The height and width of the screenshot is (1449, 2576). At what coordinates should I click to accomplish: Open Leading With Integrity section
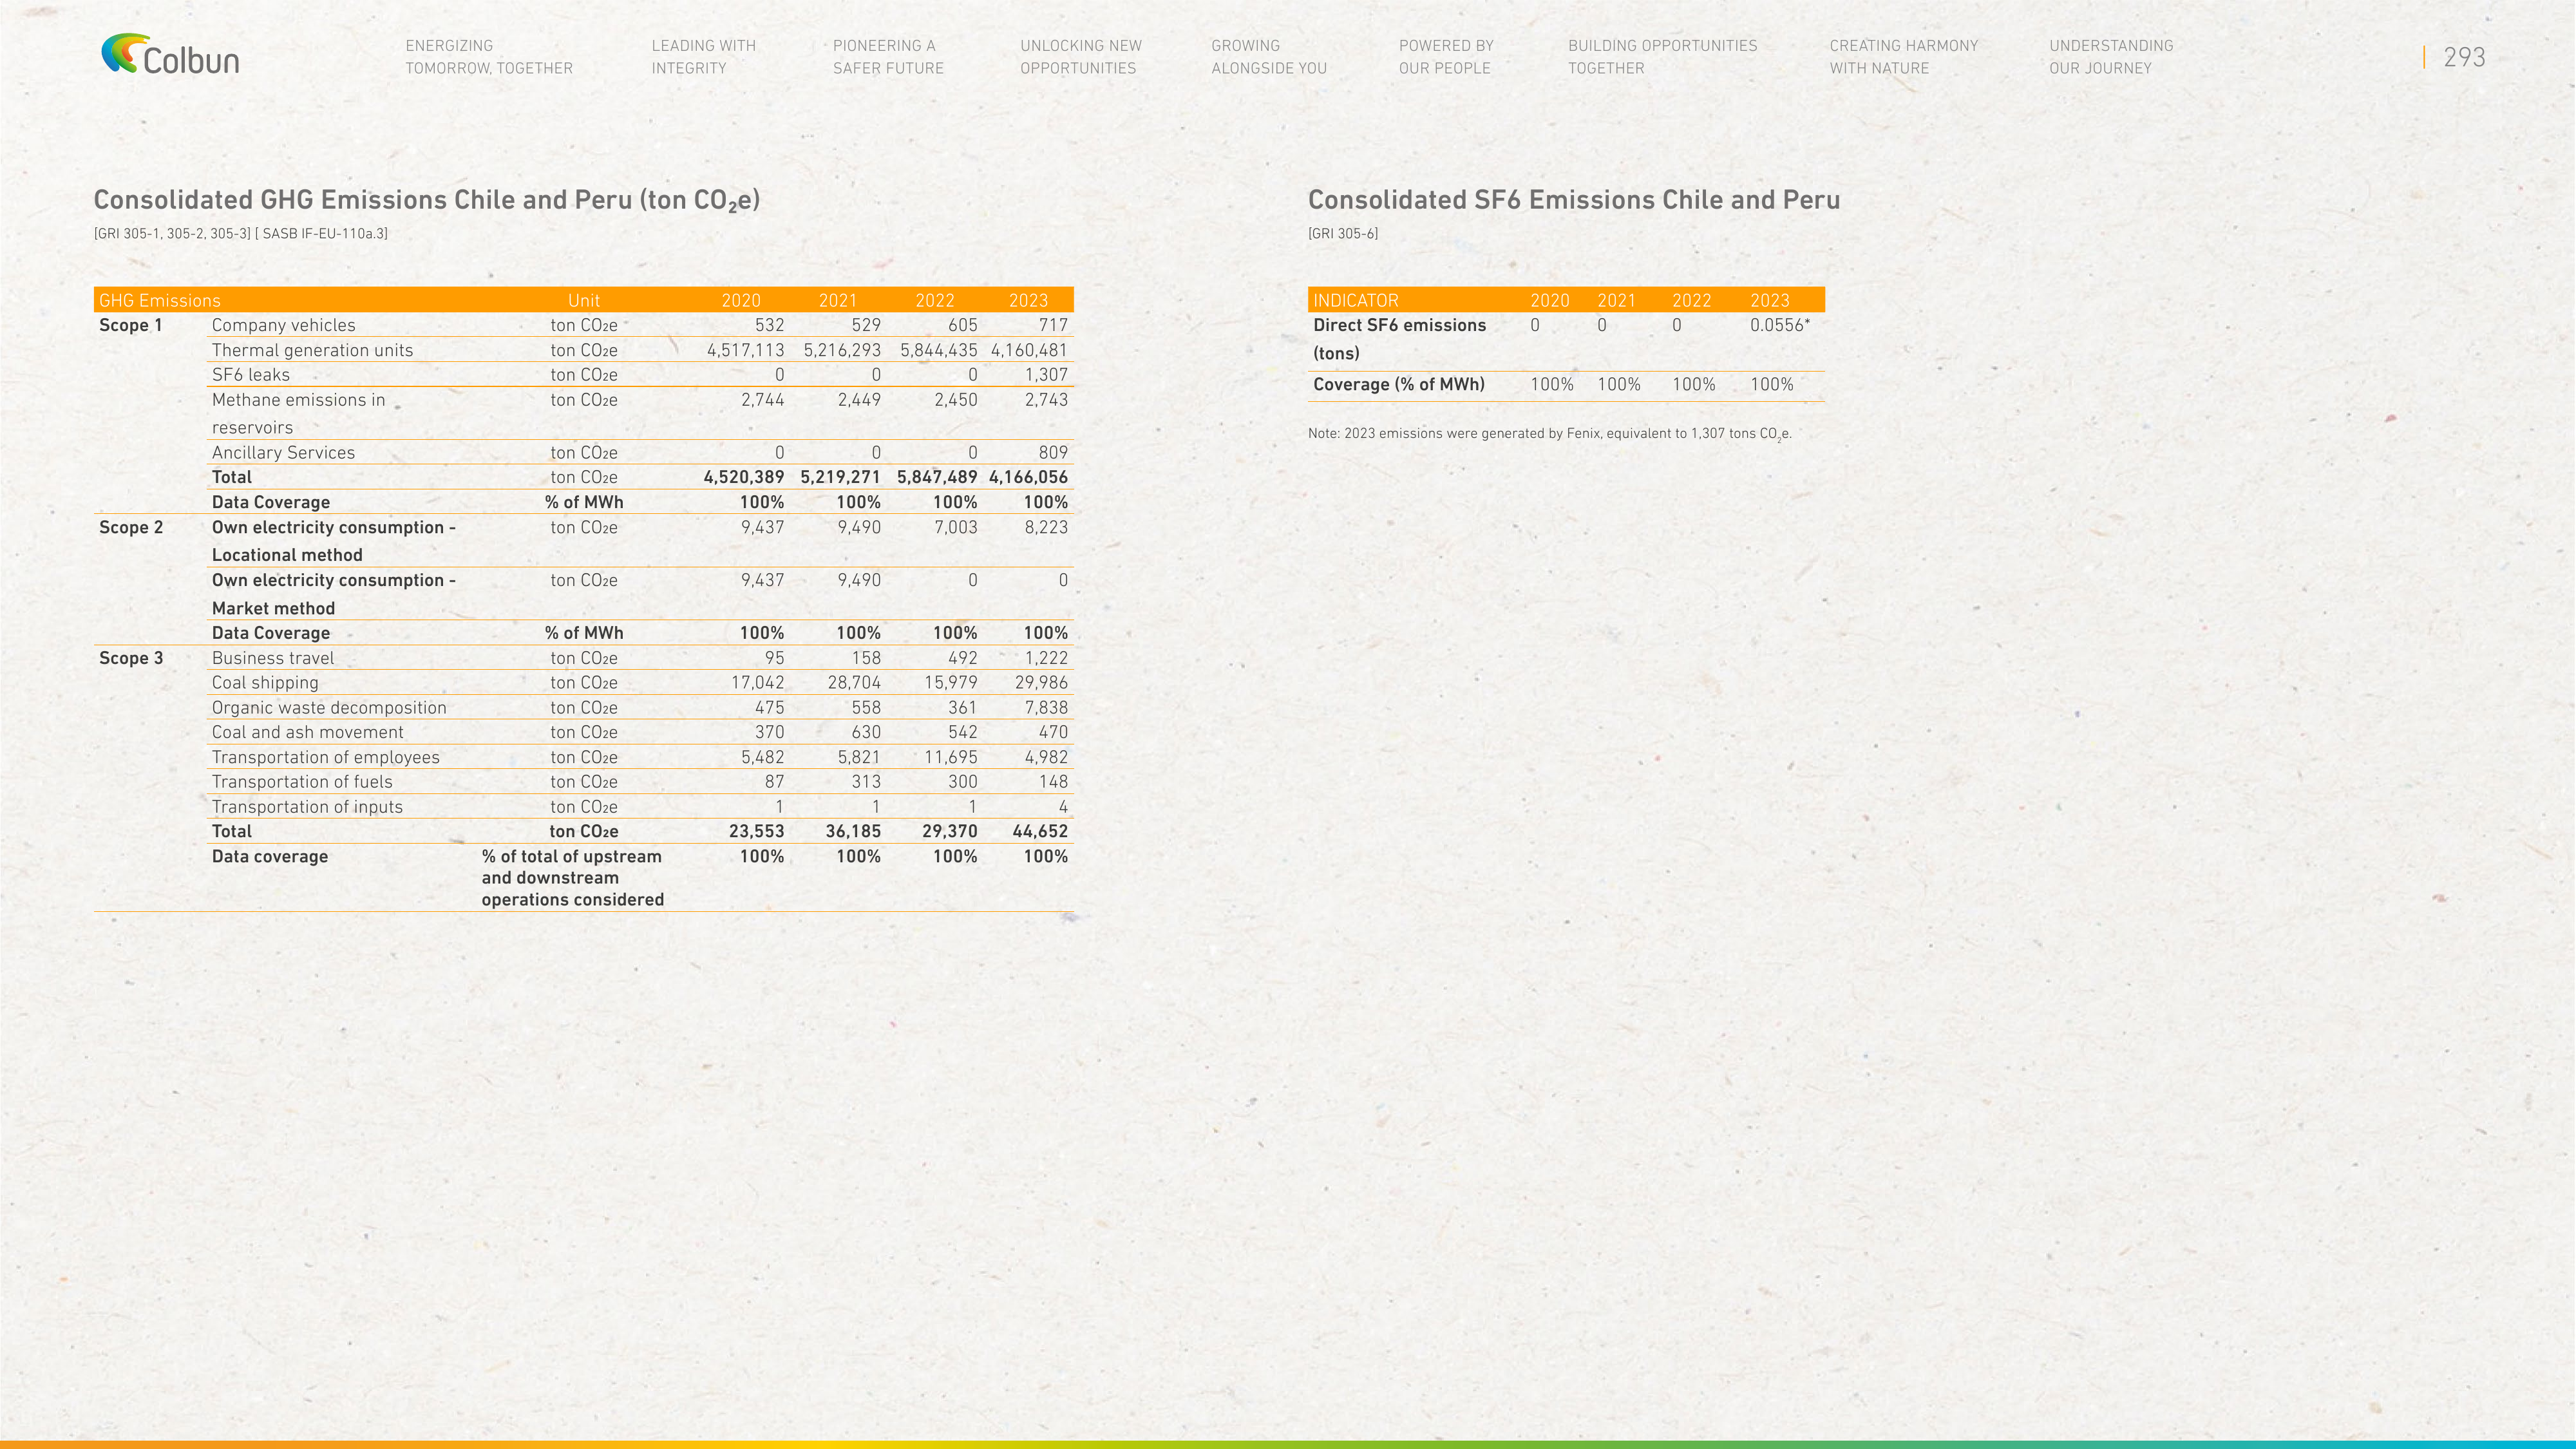tap(703, 57)
